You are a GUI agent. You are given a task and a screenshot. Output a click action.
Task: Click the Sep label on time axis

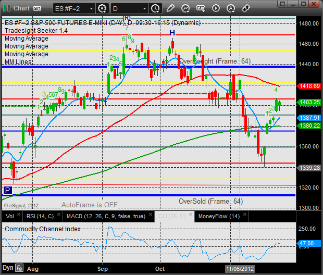pos(103,269)
